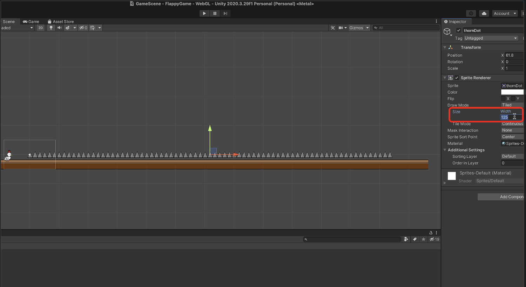
Task: Open Sprite Sort Point Center dropdown
Action: [x=512, y=137]
